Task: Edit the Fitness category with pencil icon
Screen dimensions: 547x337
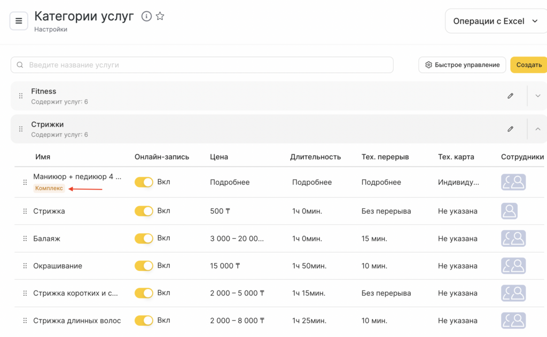Action: pyautogui.click(x=510, y=96)
